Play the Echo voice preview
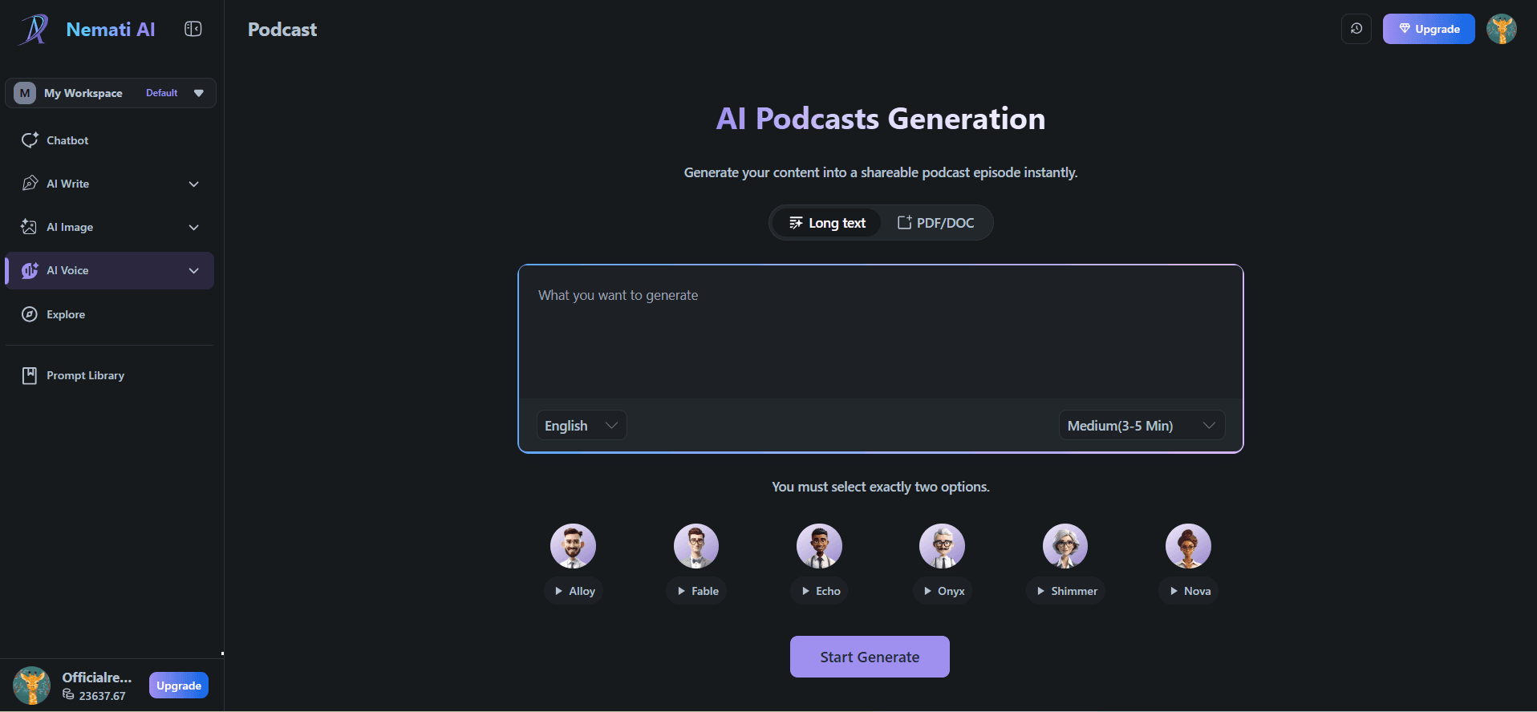 (x=820, y=591)
